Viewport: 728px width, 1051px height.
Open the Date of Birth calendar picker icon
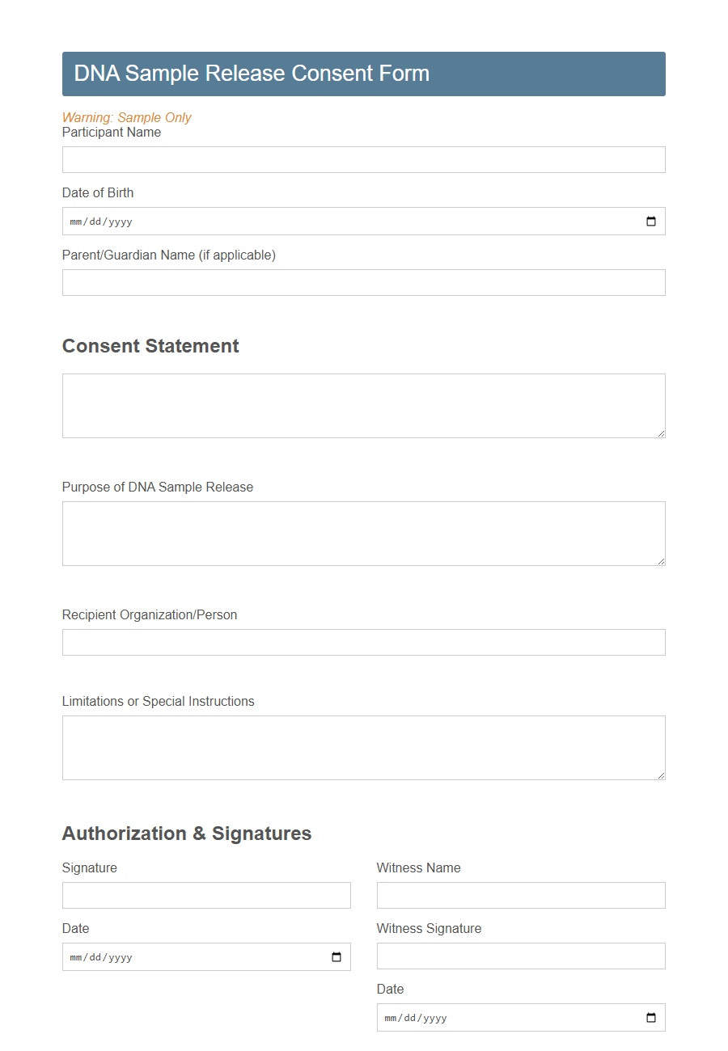pos(651,221)
